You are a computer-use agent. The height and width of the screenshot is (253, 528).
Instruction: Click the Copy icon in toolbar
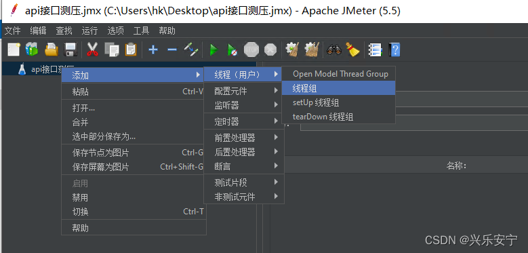click(x=111, y=50)
